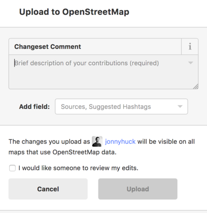Click "maps that use OpenStreetMap data" text
Image resolution: width=207 pixels, height=213 pixels.
point(63,152)
